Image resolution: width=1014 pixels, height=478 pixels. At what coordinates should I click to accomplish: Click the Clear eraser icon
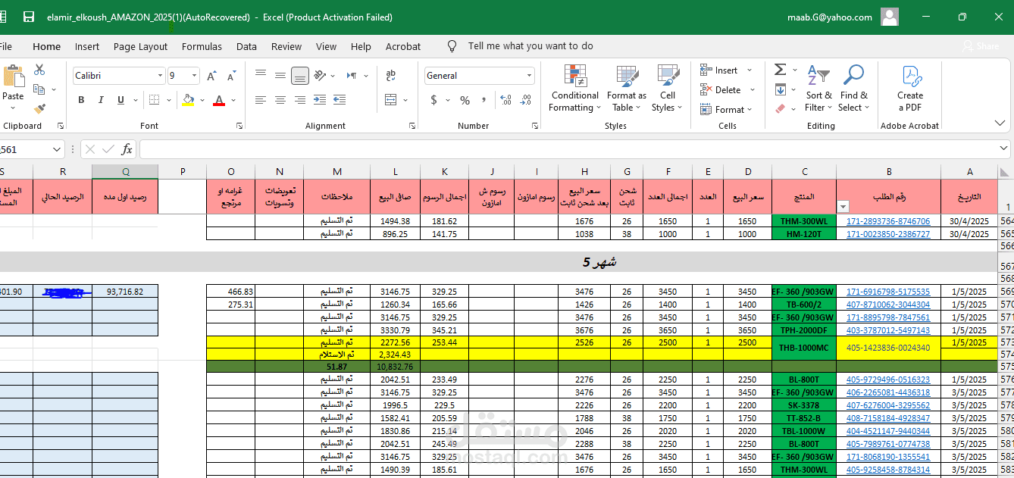781,109
